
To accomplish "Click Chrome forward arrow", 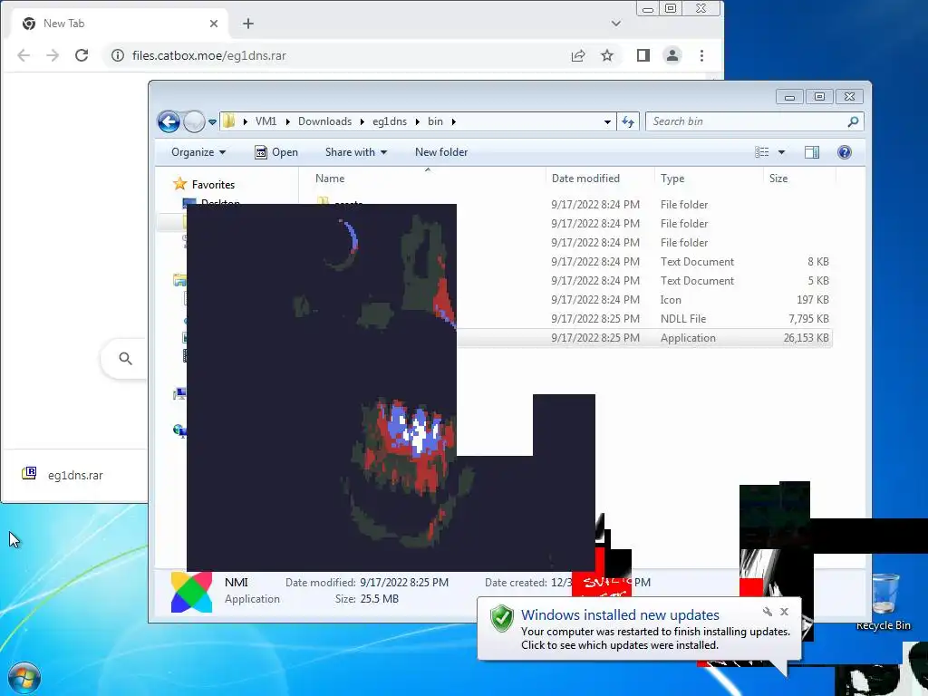I will (x=53, y=55).
